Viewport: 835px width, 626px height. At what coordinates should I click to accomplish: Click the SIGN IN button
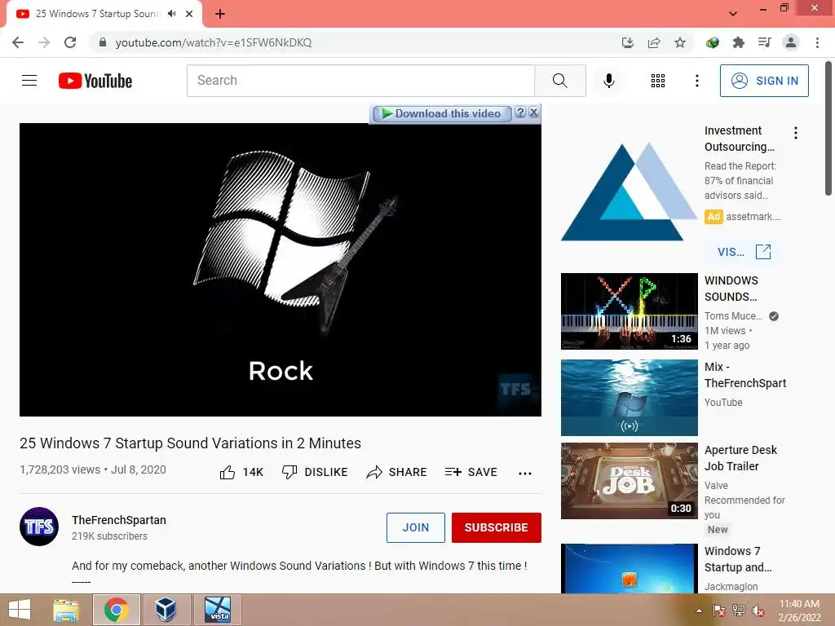[764, 81]
